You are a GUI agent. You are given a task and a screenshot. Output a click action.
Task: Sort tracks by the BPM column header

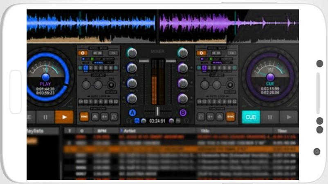tap(101, 130)
